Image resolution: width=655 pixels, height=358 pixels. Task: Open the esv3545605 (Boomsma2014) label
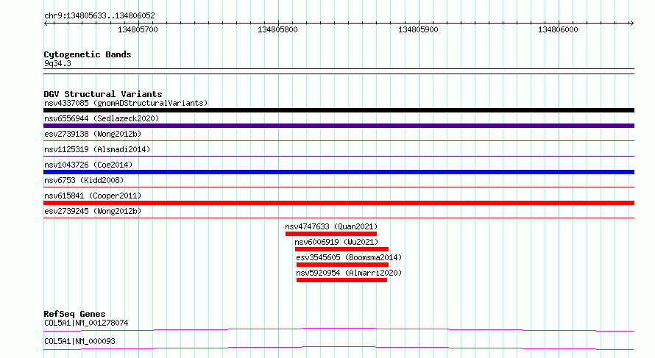click(349, 257)
